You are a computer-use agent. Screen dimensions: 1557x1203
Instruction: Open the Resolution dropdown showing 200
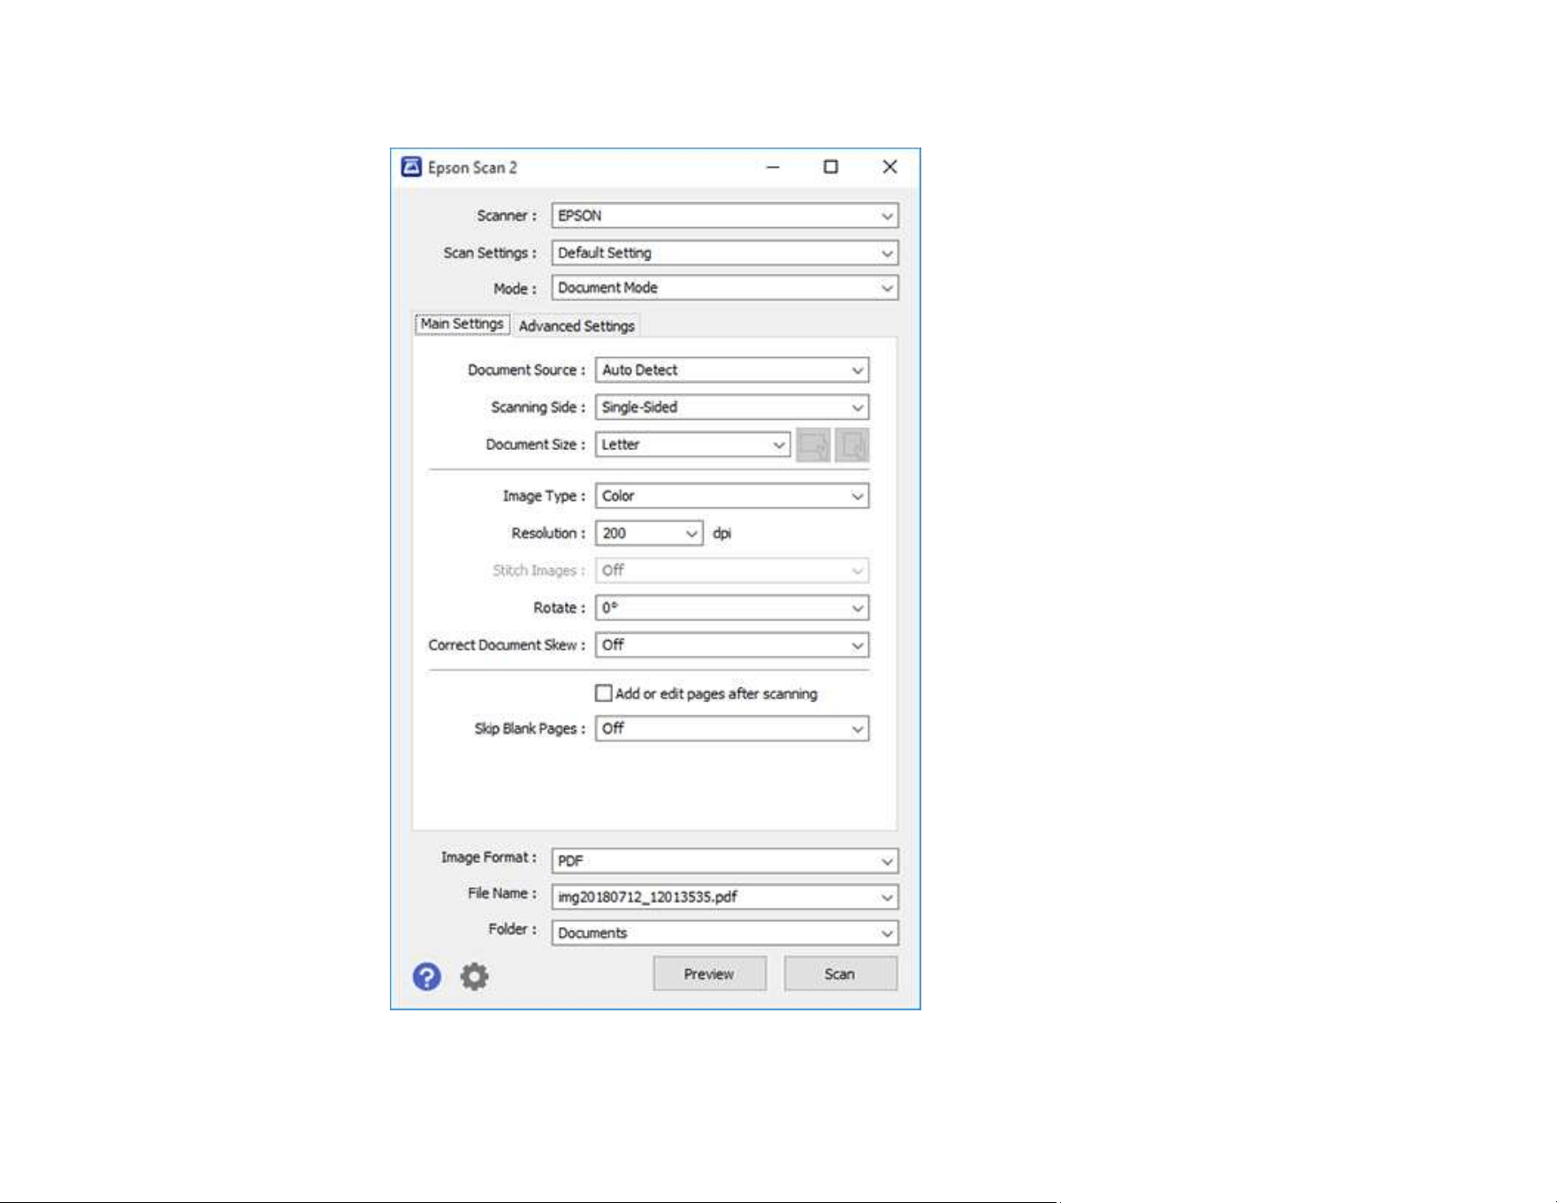[x=649, y=533]
